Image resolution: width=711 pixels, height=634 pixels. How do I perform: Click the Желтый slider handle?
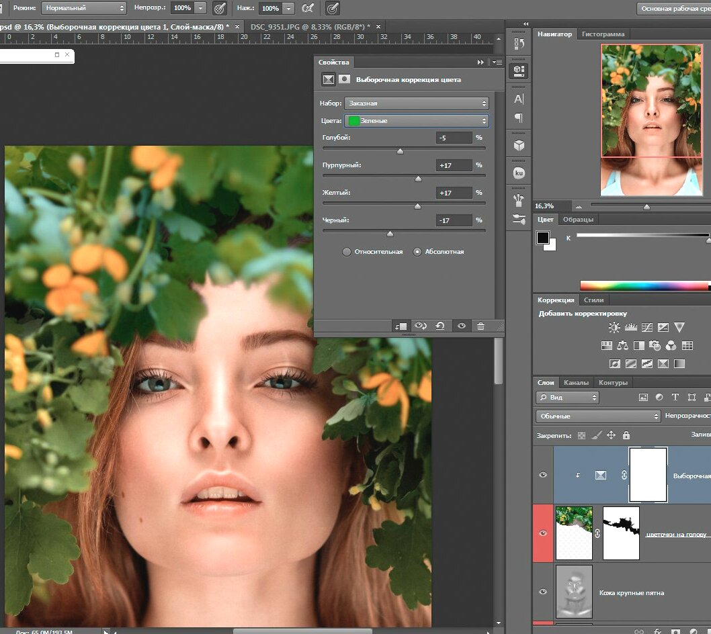417,206
